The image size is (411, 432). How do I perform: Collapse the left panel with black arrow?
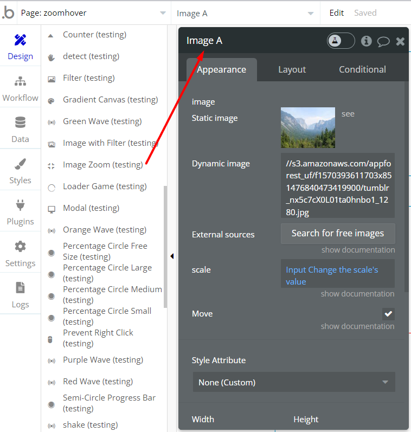tap(172, 256)
